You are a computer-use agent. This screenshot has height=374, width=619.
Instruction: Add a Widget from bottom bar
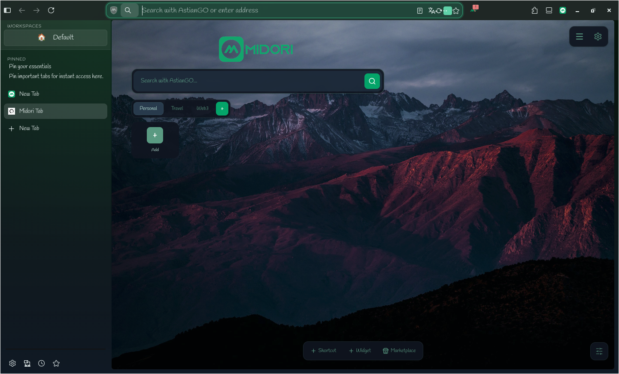(x=360, y=351)
